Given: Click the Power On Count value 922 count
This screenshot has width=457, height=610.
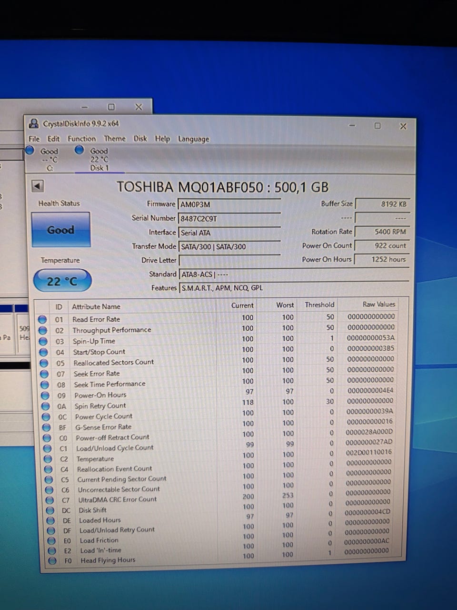Looking at the screenshot, I should 382,245.
